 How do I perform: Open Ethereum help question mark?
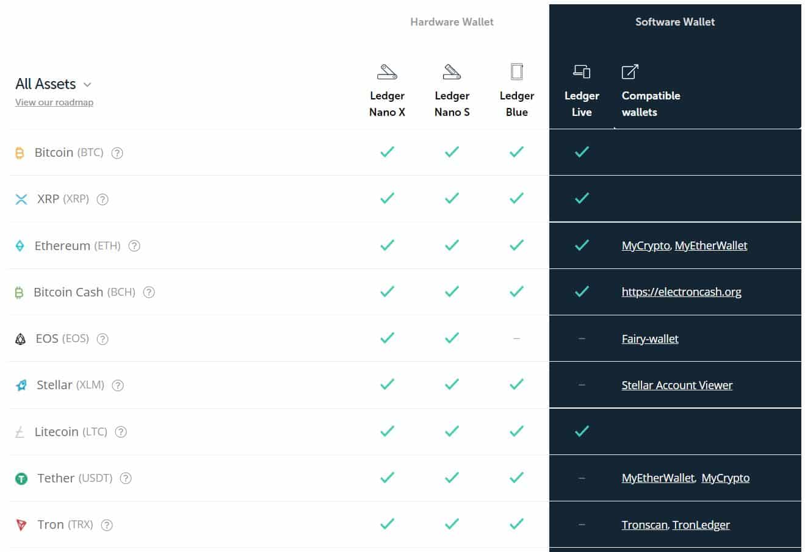134,246
